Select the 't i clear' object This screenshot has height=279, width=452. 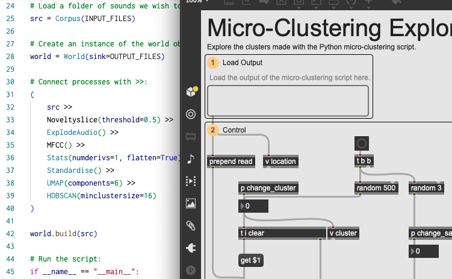[x=282, y=233]
